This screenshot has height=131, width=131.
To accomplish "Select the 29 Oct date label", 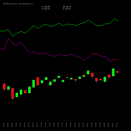I will click(12, 125).
